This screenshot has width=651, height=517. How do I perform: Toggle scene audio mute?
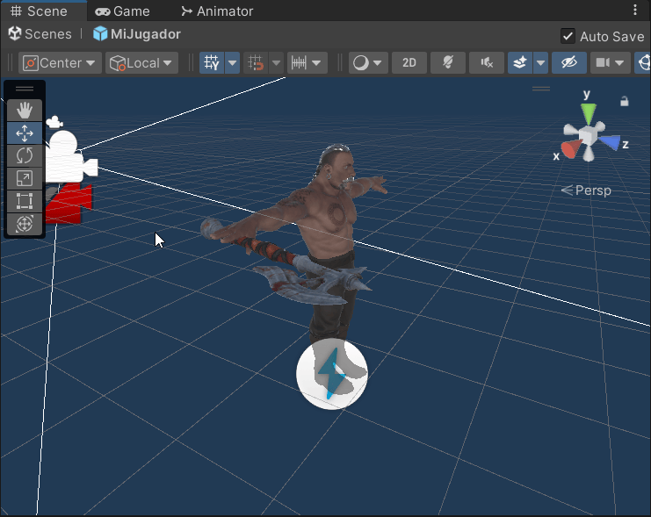[x=487, y=63]
